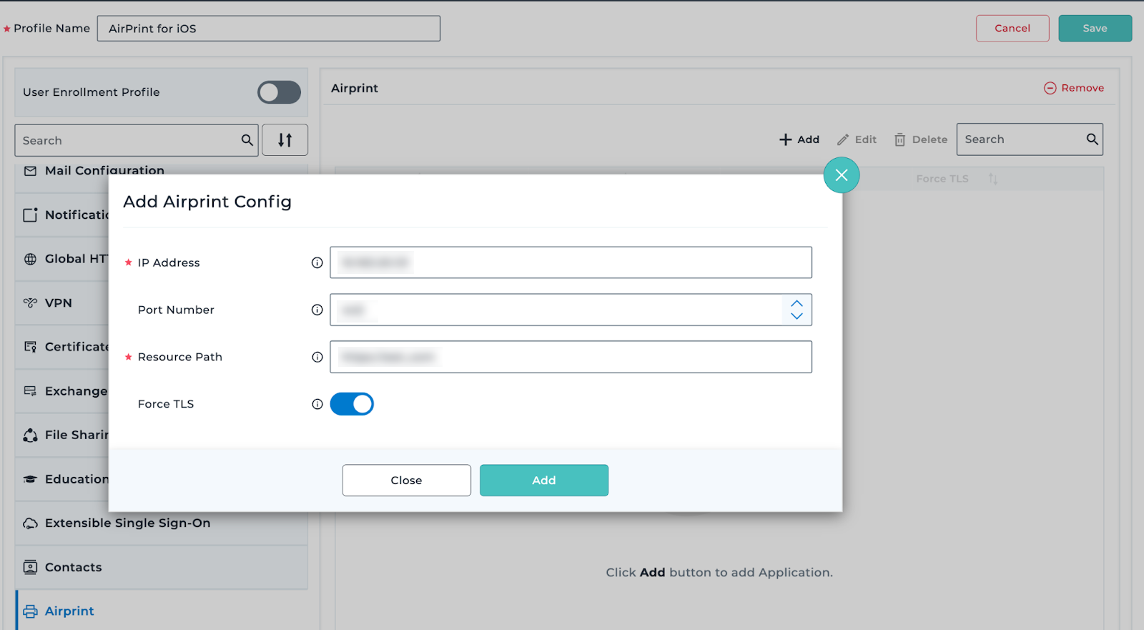1144x630 pixels.
Task: Click the Certificate sidebar icon
Action: tap(30, 347)
